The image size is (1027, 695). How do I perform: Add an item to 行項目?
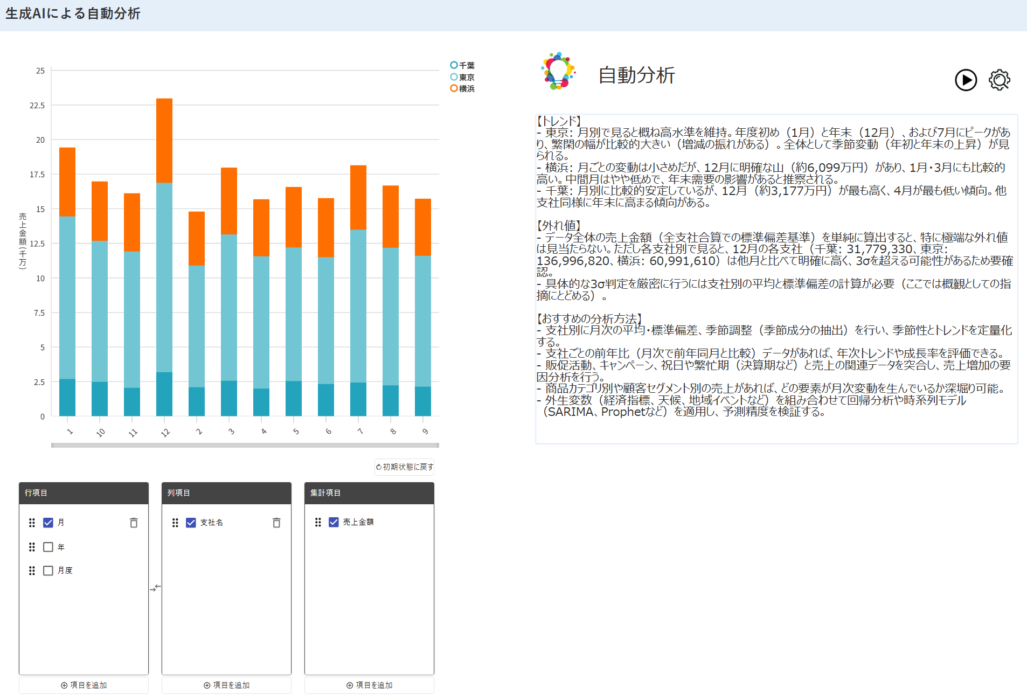[84, 685]
